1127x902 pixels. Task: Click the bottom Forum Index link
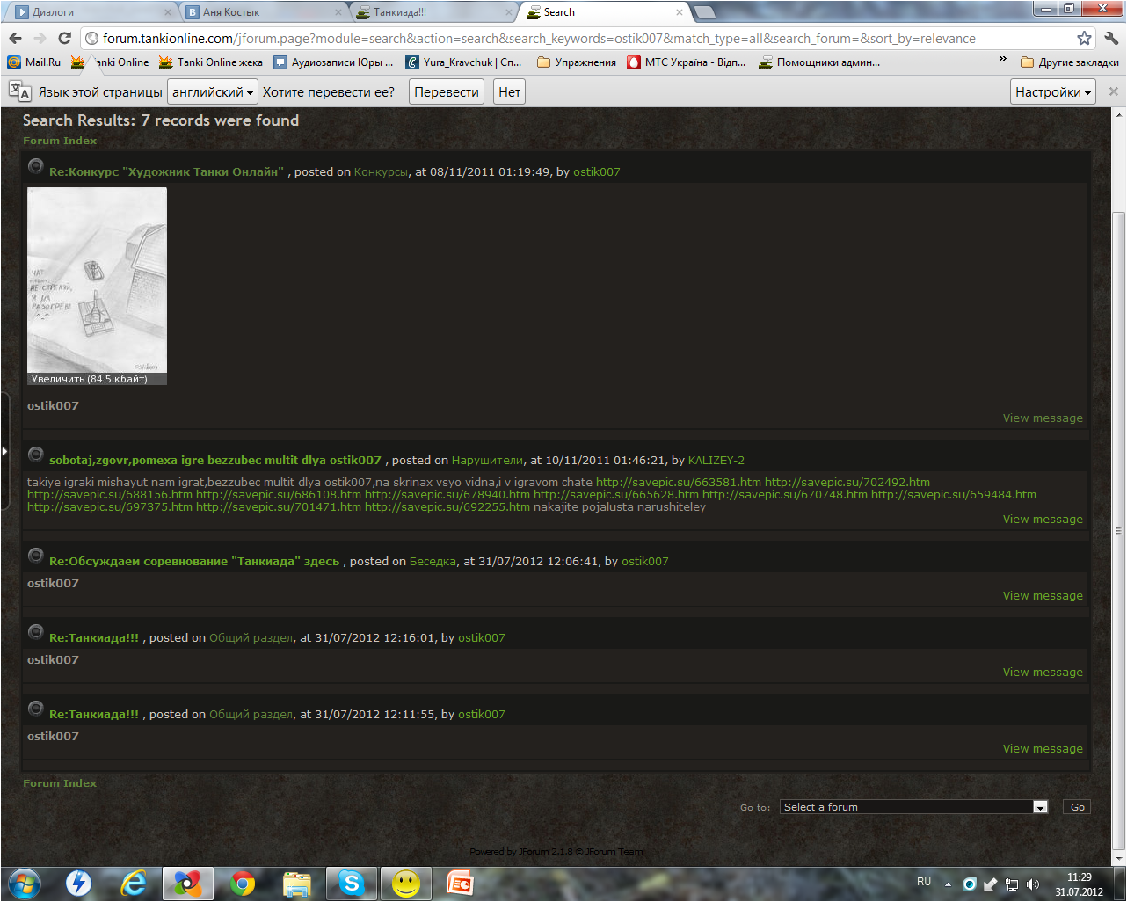pos(60,783)
